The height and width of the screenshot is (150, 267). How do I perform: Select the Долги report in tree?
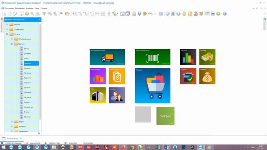(x=26, y=58)
